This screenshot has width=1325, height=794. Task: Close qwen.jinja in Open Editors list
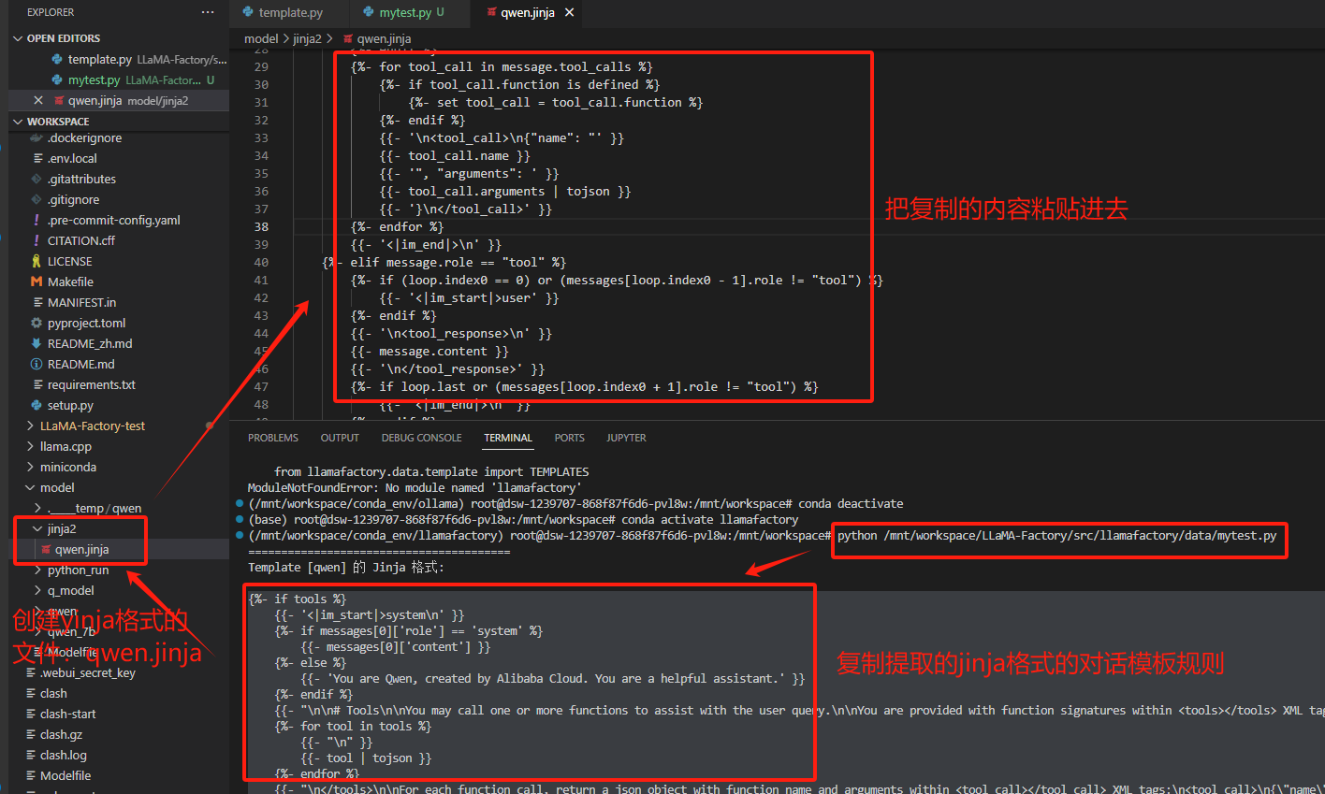[38, 100]
